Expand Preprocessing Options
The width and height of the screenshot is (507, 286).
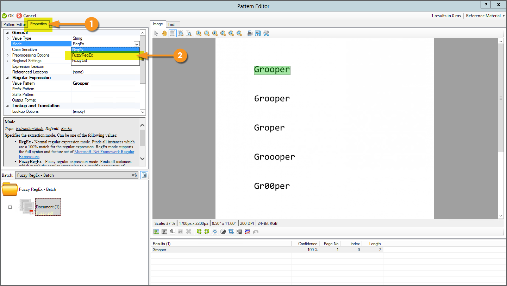(8, 55)
